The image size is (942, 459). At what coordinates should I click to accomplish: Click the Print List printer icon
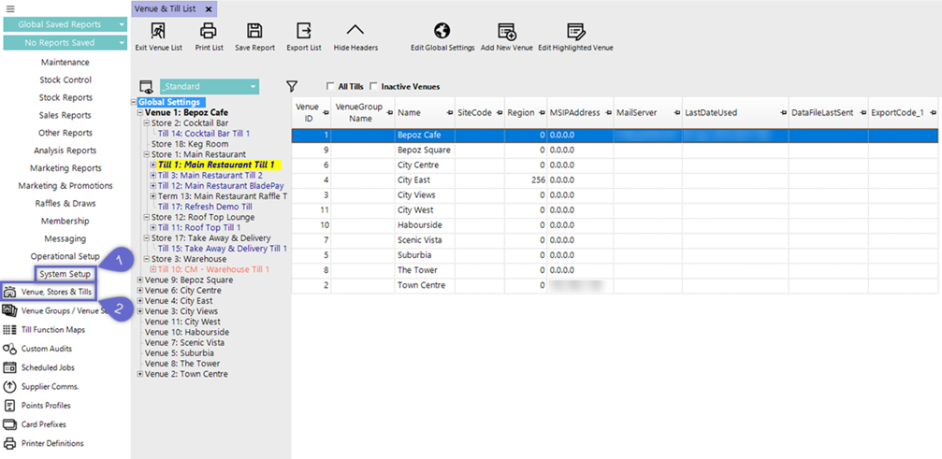pos(209,31)
